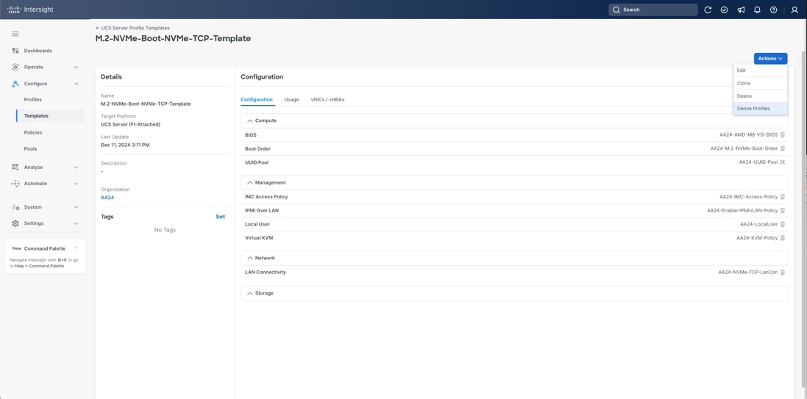
Task: Toggle the hamburger navigation menu
Action: coord(15,34)
